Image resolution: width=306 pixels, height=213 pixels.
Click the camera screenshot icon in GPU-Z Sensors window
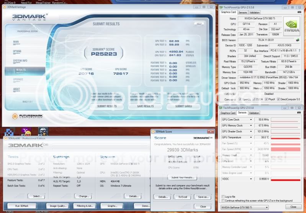pyautogui.click(x=299, y=113)
